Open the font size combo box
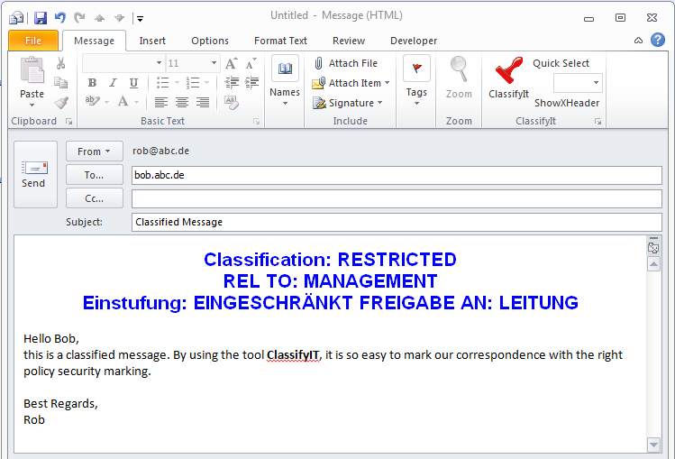The height and width of the screenshot is (459, 675). (x=193, y=63)
